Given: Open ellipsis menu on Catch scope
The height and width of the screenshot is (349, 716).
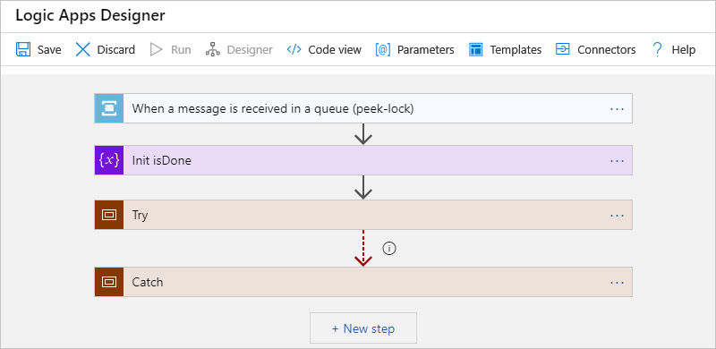Looking at the screenshot, I should pos(617,282).
